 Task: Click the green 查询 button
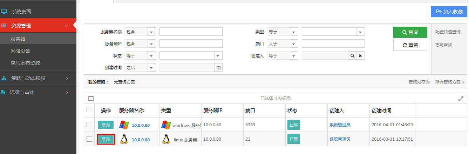(x=410, y=32)
